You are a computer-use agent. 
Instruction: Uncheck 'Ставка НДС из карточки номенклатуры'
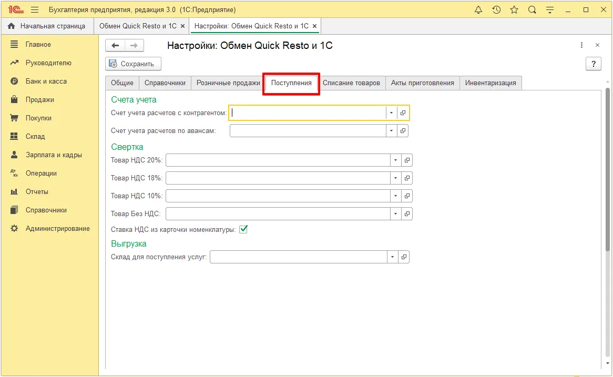[243, 229]
